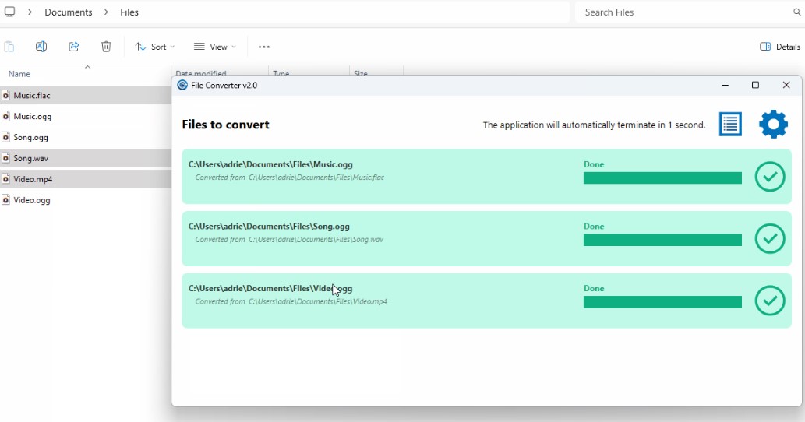
Task: Click the Music.ogg progress bar
Action: pyautogui.click(x=662, y=178)
